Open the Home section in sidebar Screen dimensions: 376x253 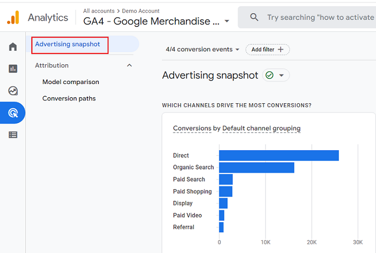pyautogui.click(x=13, y=47)
